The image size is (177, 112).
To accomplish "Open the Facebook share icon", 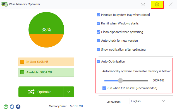I will [x=18, y=106].
